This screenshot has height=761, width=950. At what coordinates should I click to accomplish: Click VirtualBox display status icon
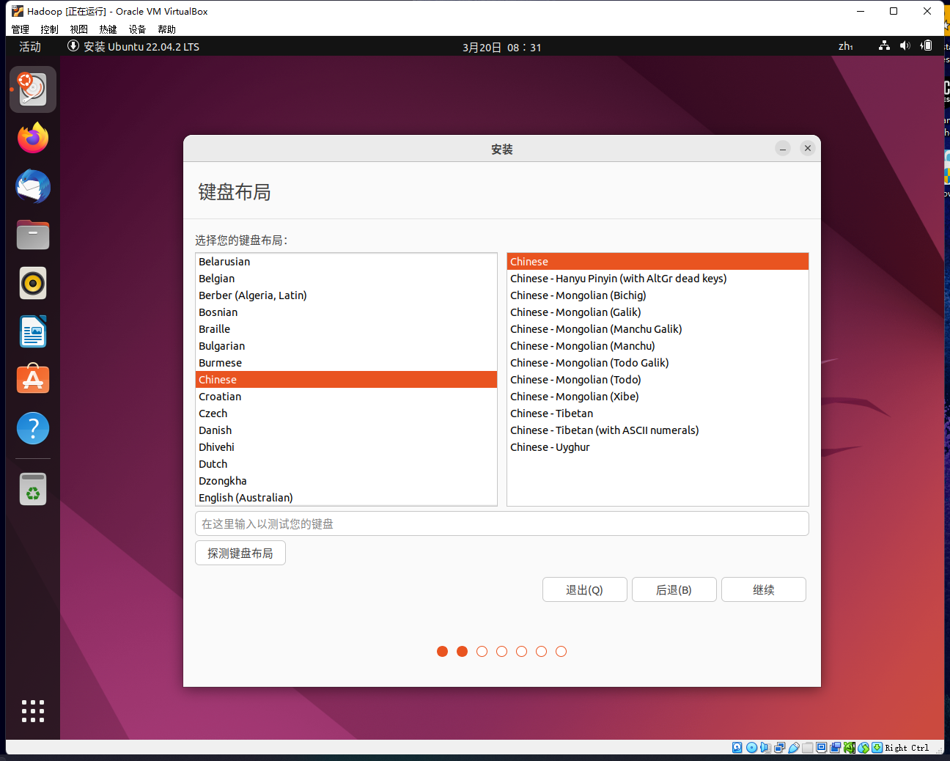822,748
